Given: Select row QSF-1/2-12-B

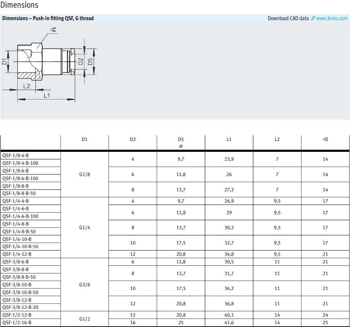Looking at the screenshot, I should pos(31,315).
